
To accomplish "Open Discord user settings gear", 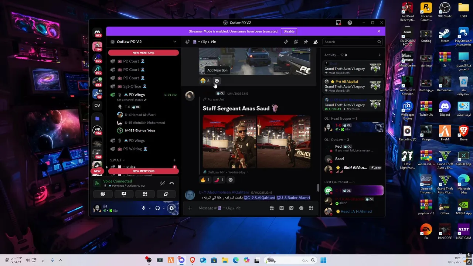I will pos(171,208).
